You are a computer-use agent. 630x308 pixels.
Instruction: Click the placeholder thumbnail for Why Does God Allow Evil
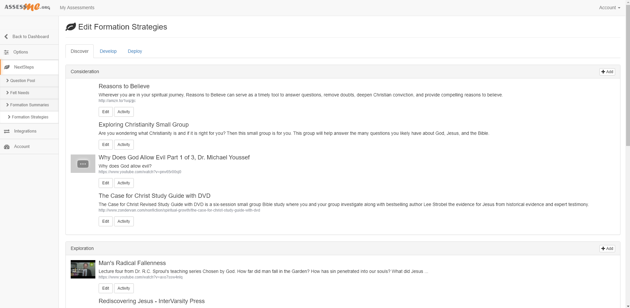click(x=83, y=164)
